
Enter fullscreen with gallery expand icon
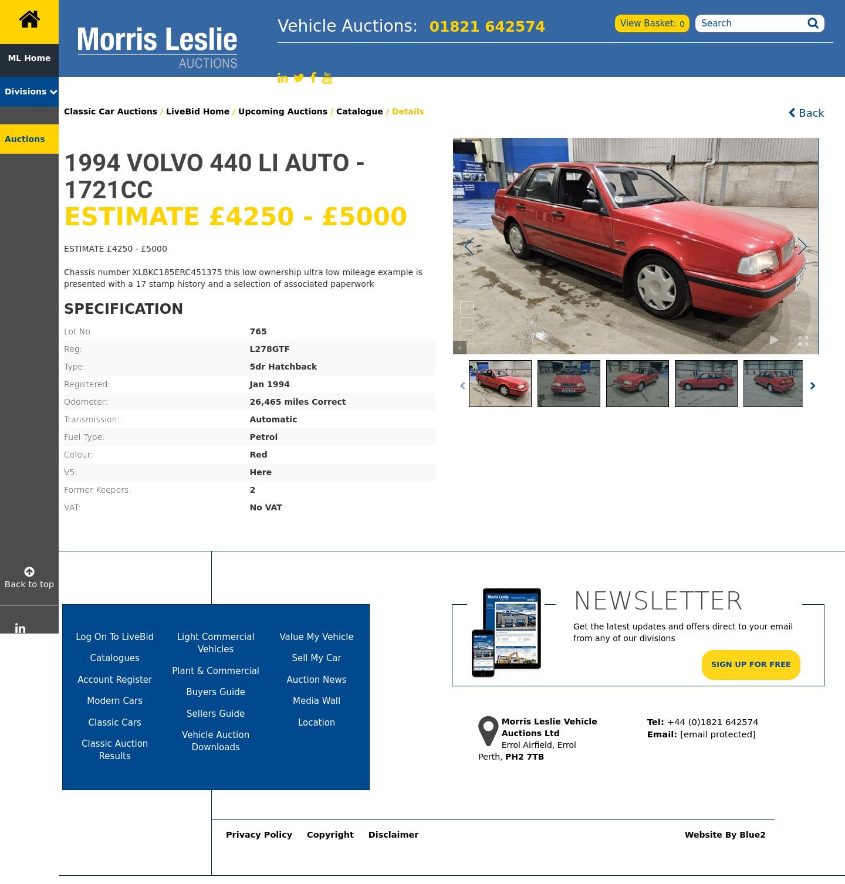click(x=803, y=341)
